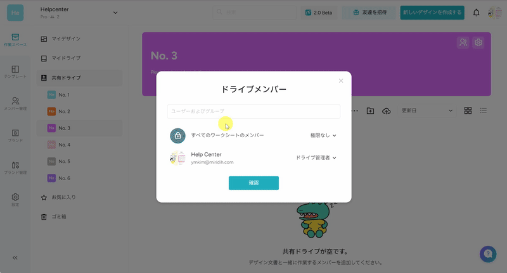Open the 更新日 sort dropdown
The height and width of the screenshot is (273, 507).
click(427, 111)
